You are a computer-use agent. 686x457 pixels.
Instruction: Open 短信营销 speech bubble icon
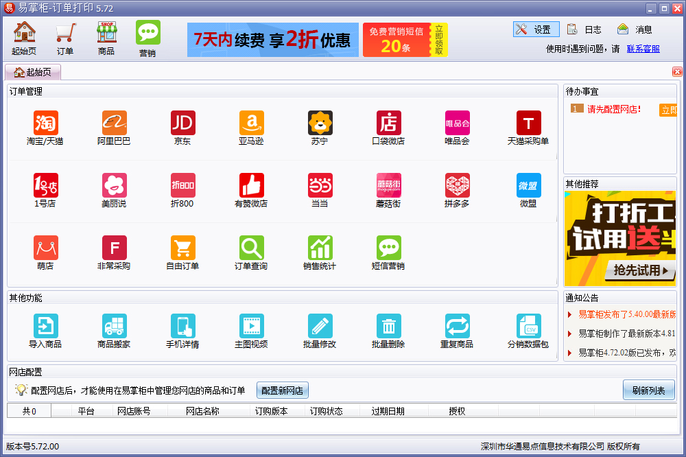click(x=388, y=253)
